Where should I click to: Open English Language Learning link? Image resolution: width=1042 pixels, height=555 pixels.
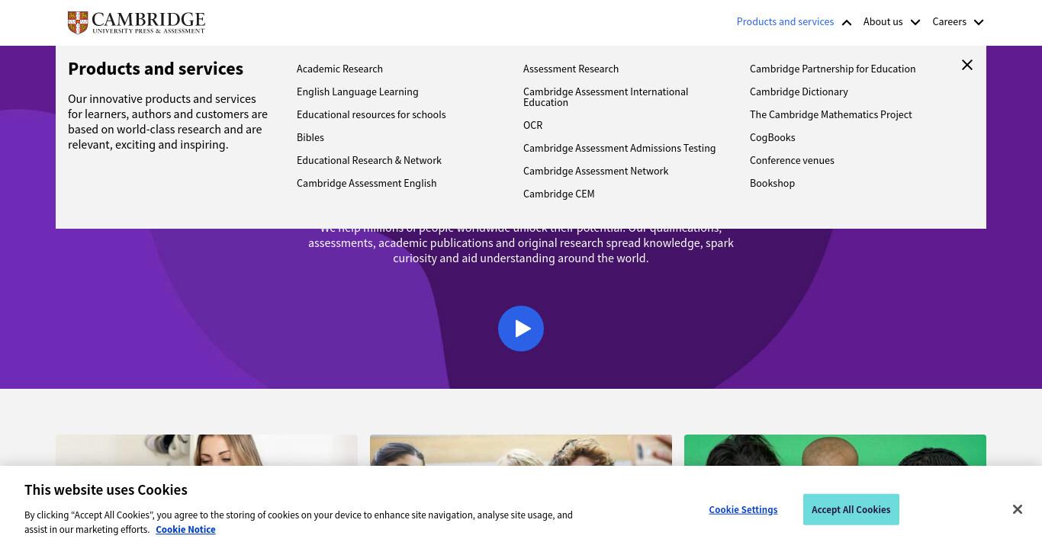(x=357, y=91)
